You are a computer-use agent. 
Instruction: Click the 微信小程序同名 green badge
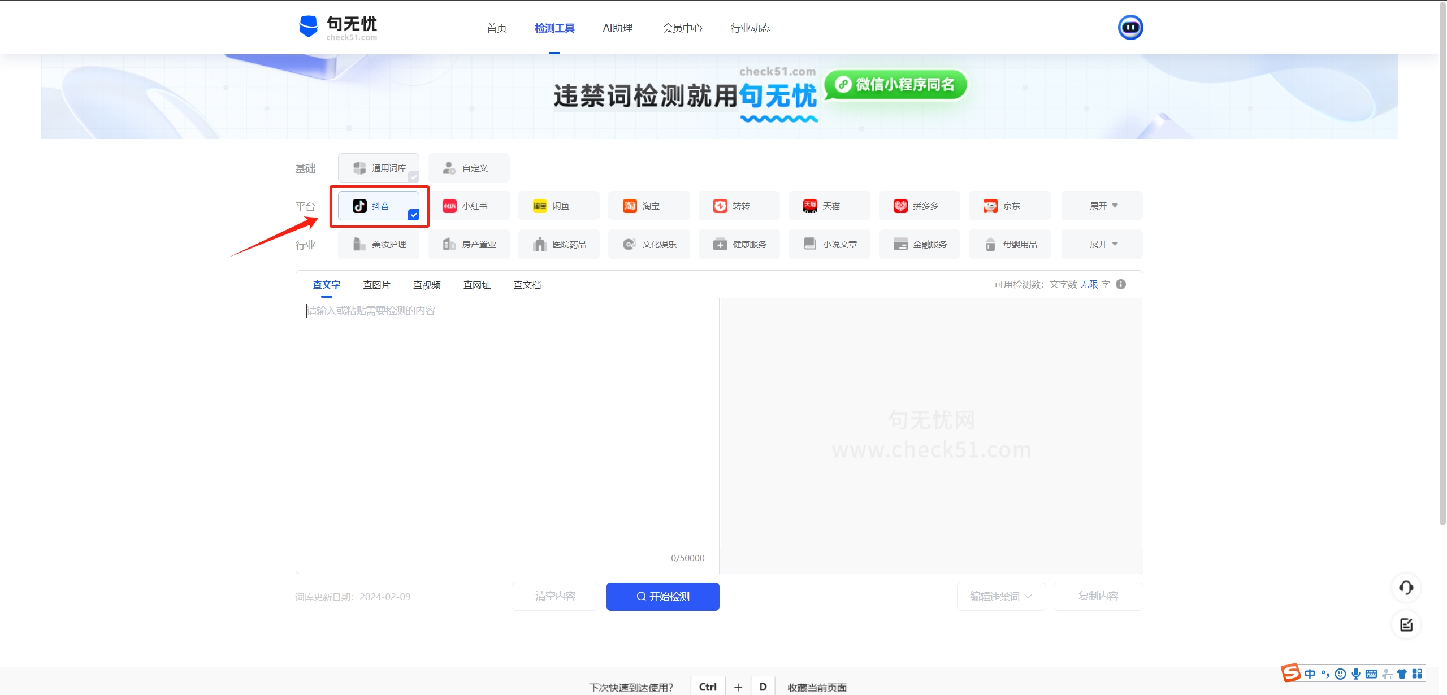[x=896, y=84]
